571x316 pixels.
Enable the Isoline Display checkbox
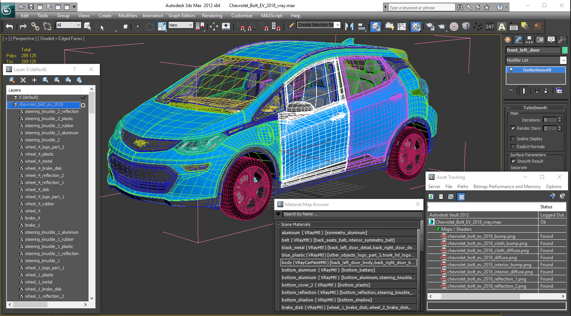[513, 138]
